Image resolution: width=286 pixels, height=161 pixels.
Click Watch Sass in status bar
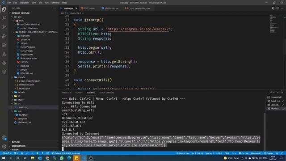(x=183, y=153)
